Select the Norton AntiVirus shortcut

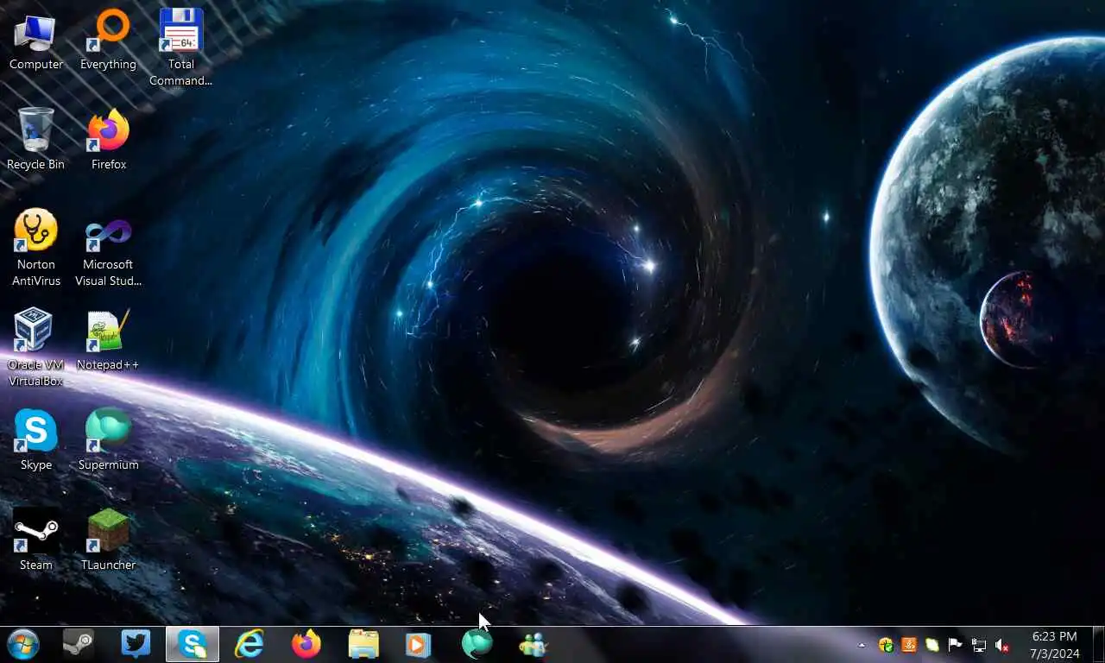[x=35, y=248]
